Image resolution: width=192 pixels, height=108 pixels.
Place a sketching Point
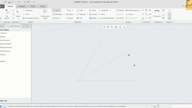[x=102, y=14]
